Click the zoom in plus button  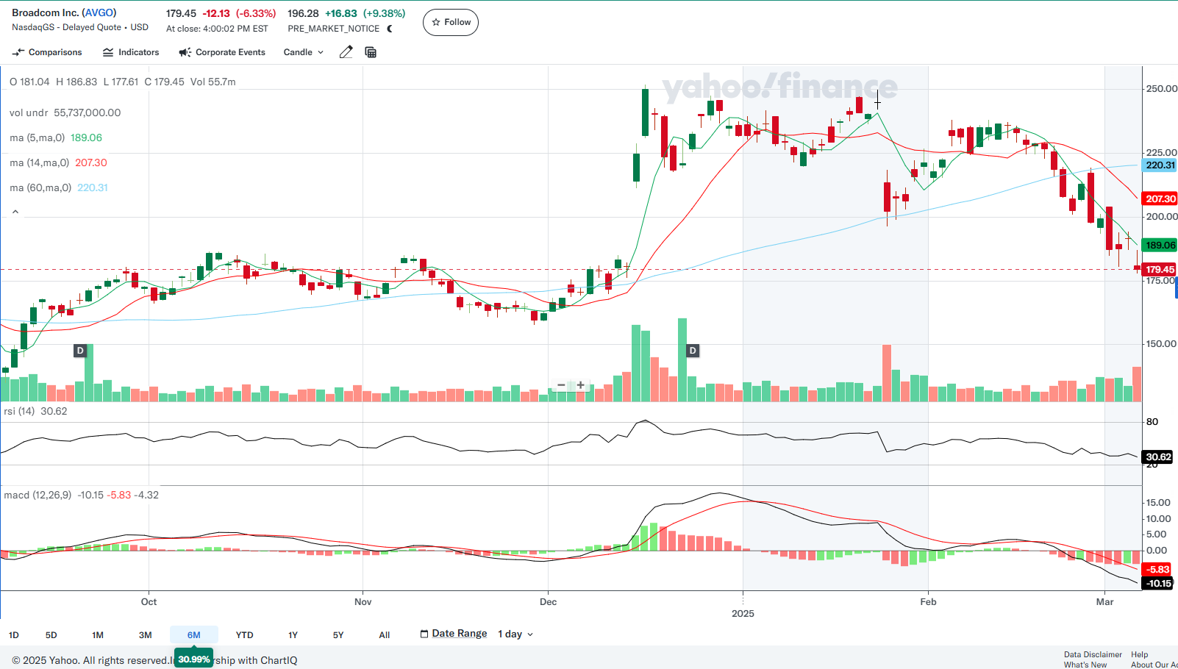(580, 385)
